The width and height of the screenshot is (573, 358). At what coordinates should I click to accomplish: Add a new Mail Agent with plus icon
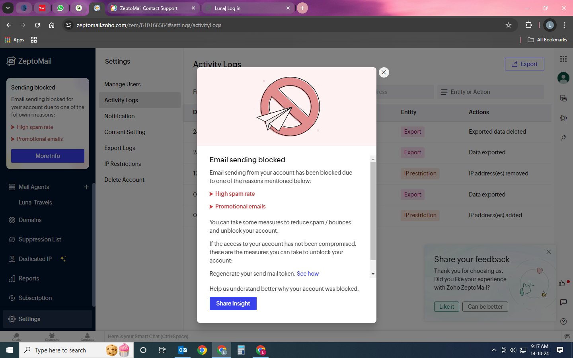click(86, 187)
